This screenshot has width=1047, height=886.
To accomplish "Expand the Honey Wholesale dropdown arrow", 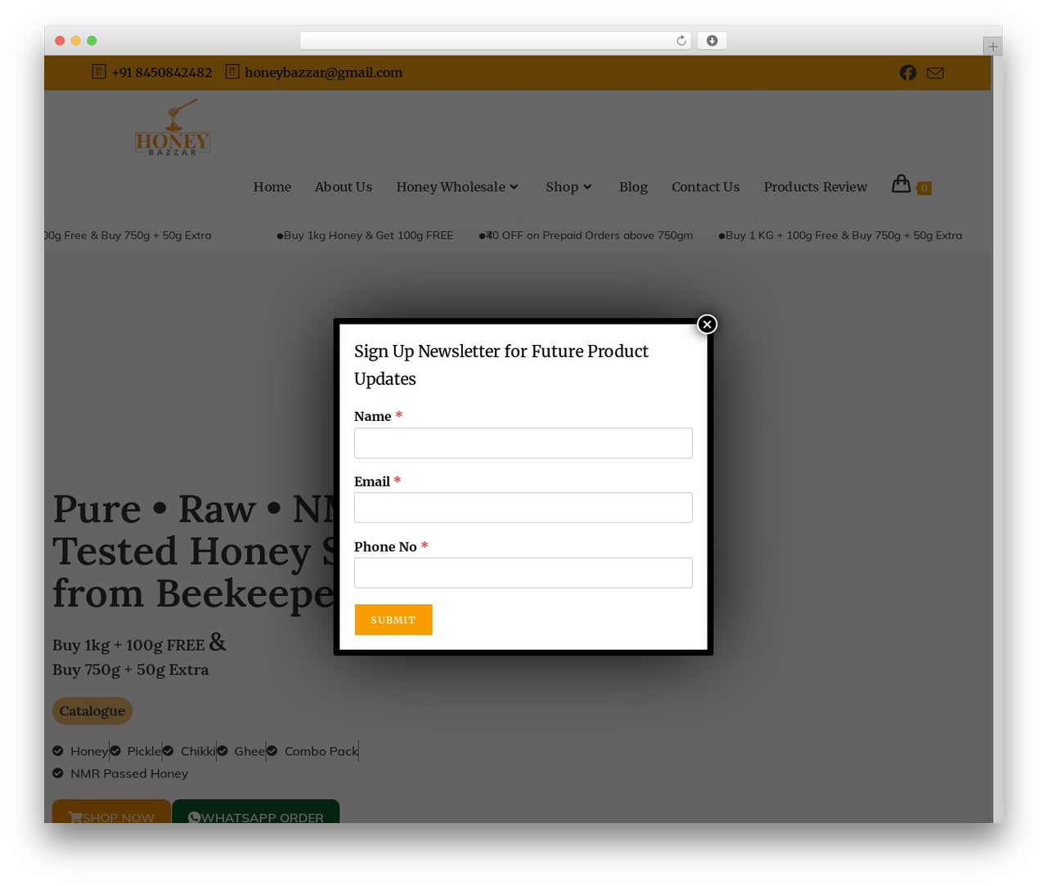I will coord(514,187).
